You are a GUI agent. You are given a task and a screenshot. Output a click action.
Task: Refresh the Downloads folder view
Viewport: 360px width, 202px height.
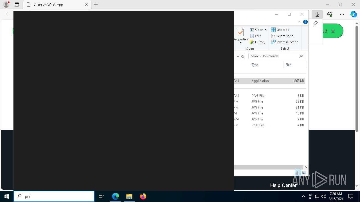243,56
